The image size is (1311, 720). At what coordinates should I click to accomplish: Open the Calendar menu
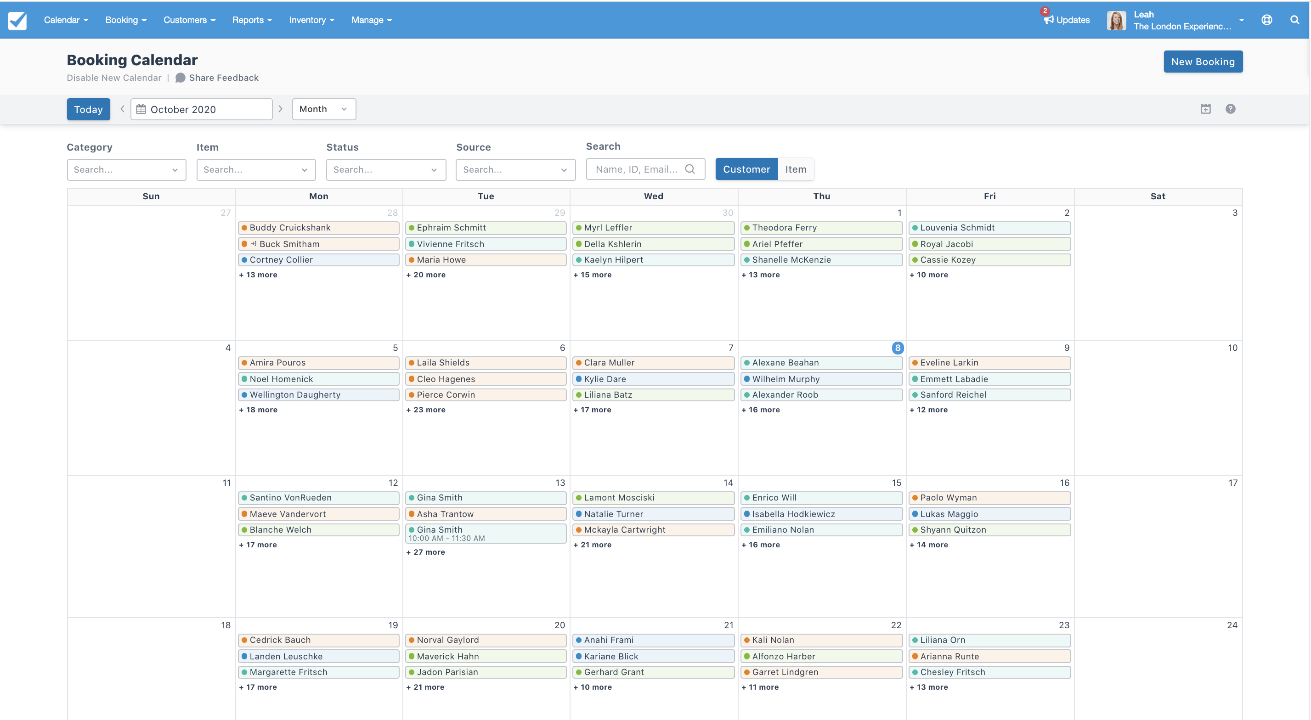click(66, 20)
